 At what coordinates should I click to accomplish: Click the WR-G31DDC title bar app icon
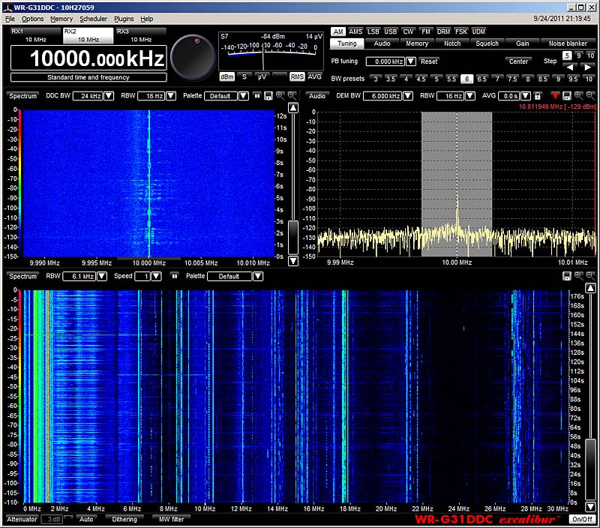[7, 7]
